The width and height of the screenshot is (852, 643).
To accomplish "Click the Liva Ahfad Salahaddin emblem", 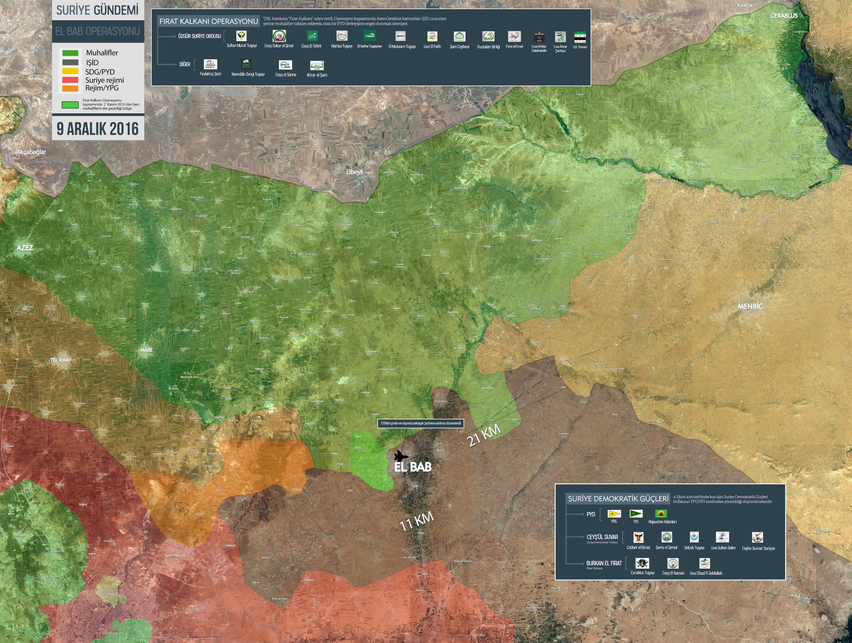I will tap(539, 36).
